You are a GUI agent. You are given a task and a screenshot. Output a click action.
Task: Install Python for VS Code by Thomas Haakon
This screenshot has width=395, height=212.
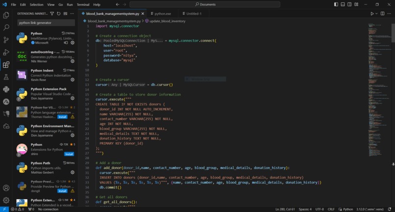[62, 117]
